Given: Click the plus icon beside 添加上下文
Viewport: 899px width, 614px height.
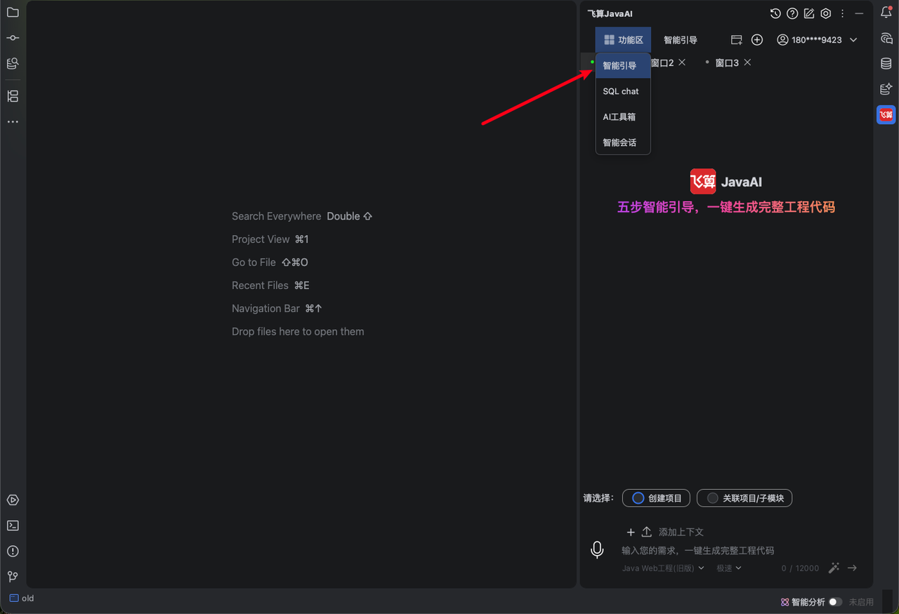Looking at the screenshot, I should pyautogui.click(x=631, y=532).
